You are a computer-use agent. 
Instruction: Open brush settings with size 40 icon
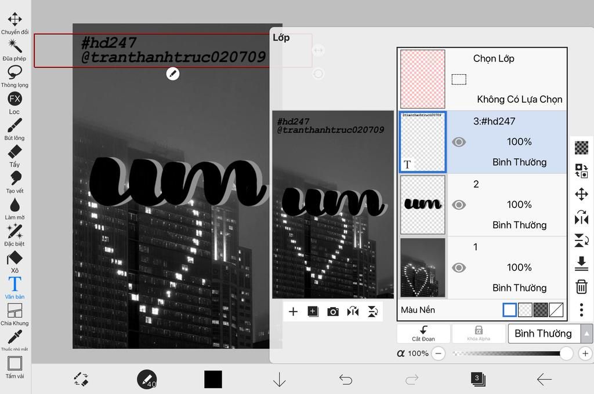click(147, 380)
